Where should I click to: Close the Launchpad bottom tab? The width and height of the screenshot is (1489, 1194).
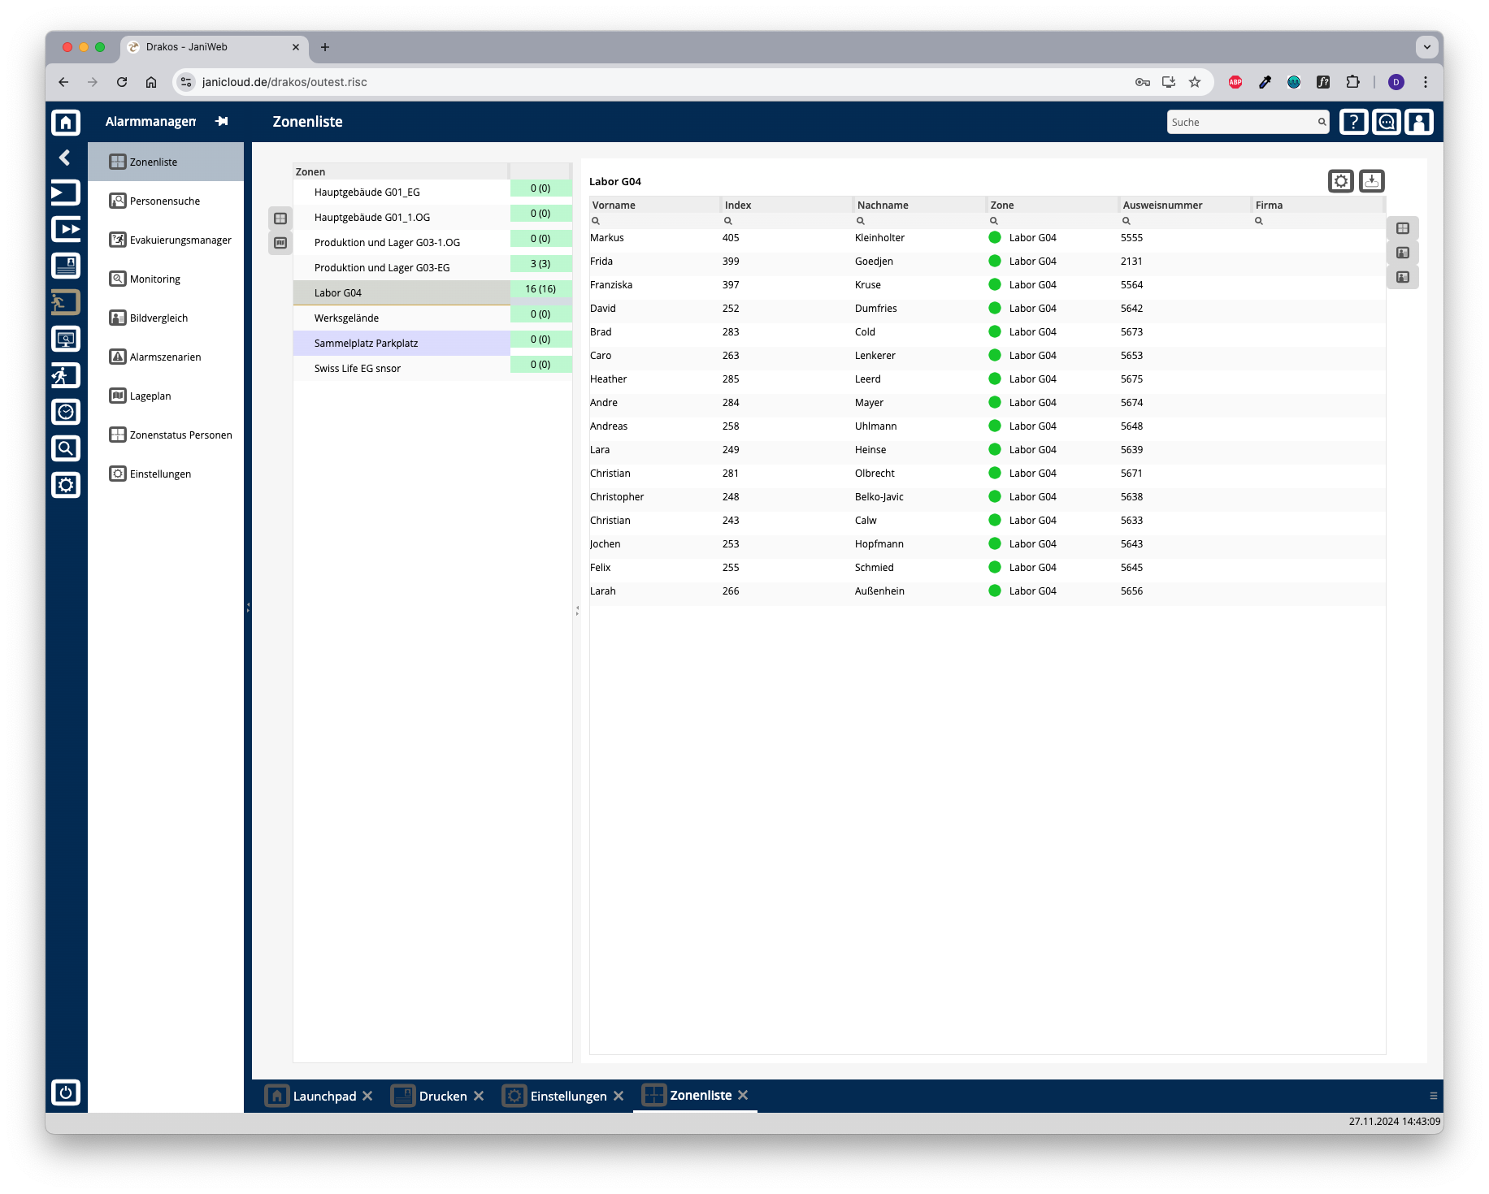(x=367, y=1096)
